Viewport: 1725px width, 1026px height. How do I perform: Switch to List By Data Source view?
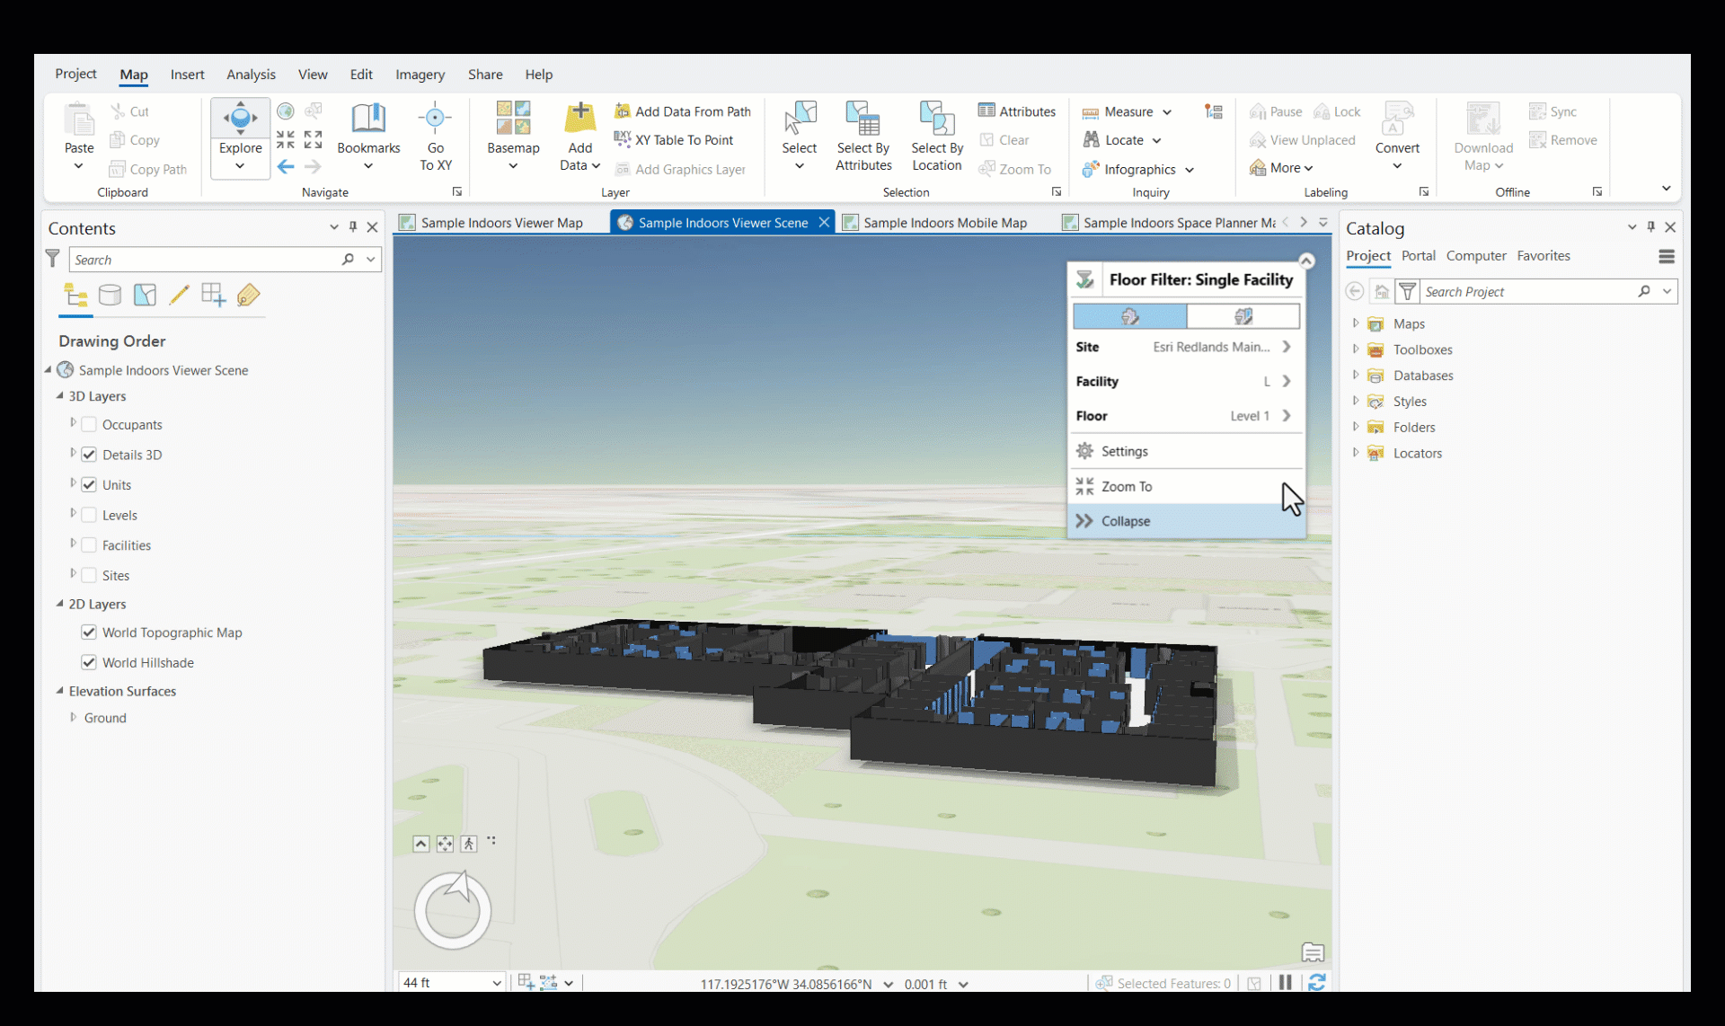(x=110, y=295)
